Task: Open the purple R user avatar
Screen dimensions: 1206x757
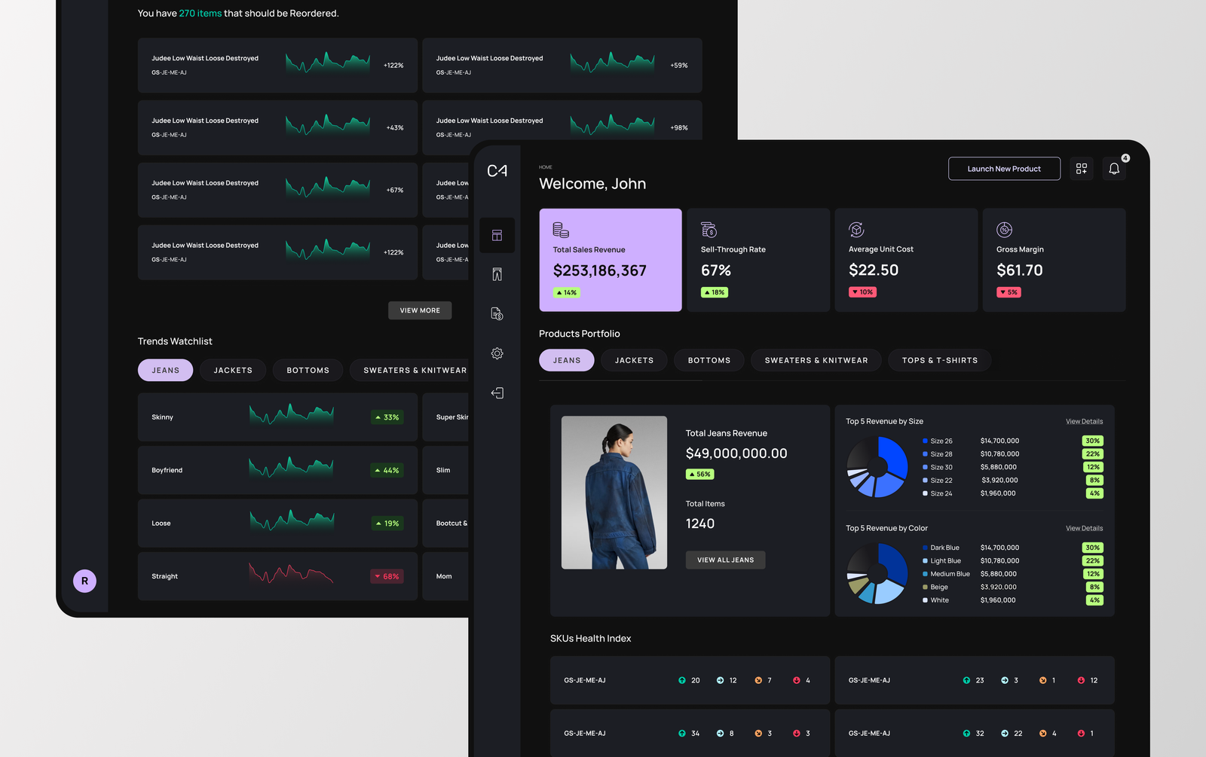Action: [84, 581]
